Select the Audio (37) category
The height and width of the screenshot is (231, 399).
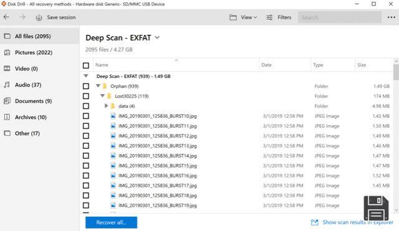click(x=40, y=85)
